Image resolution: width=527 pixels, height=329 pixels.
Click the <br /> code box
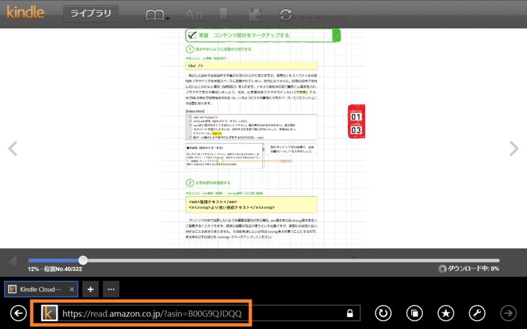pyautogui.click(x=252, y=66)
